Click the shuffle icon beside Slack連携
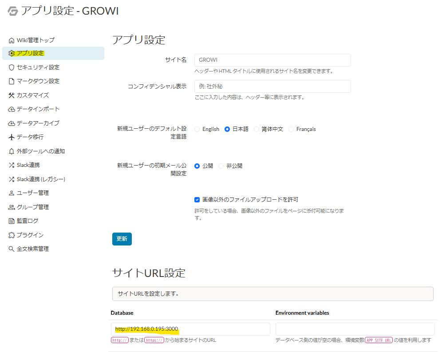Screen dimensions: 446x352 (x=12, y=165)
